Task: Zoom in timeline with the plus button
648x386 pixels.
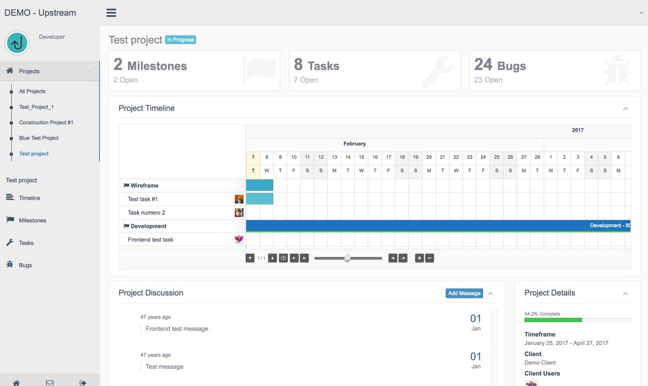Action: pyautogui.click(x=419, y=258)
